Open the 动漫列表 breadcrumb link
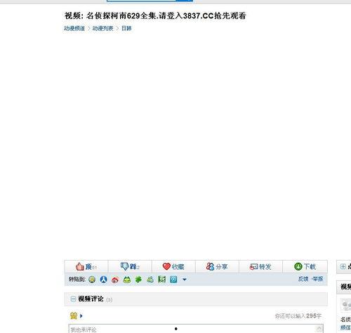The width and height of the screenshot is (351, 333). coord(102,28)
